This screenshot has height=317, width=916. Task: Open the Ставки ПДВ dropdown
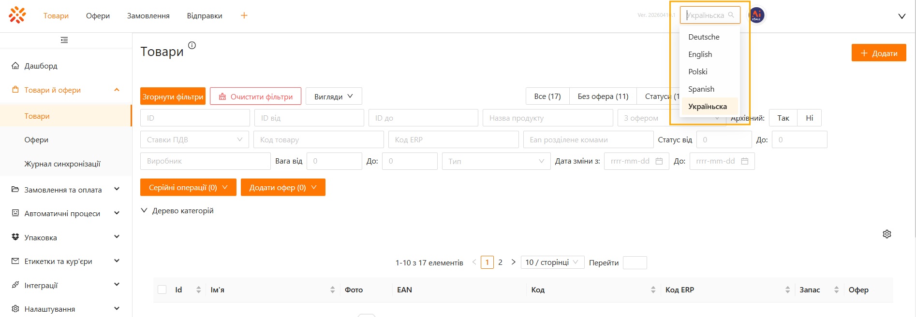[x=194, y=139]
